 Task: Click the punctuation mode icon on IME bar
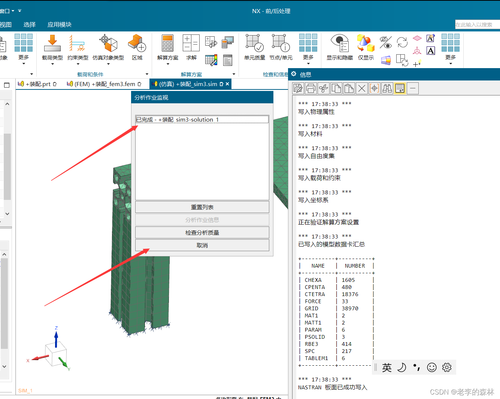[x=416, y=368]
